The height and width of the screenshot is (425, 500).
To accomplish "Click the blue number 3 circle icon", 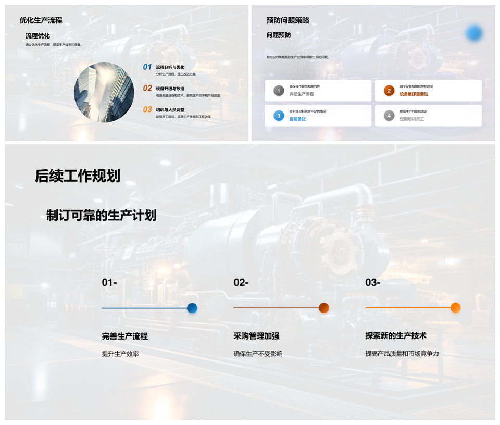I will click(279, 116).
